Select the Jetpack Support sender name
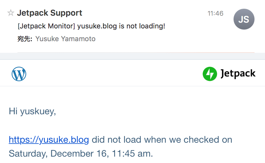The image size is (265, 163). [50, 13]
